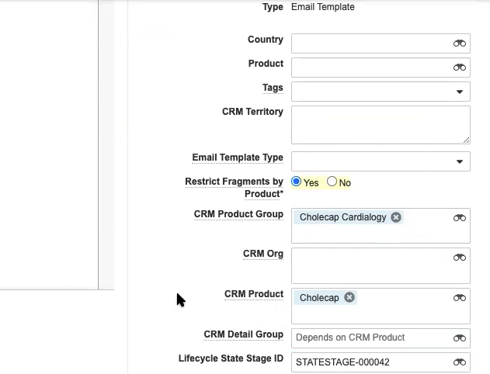490x374 pixels.
Task: Remove the Cholecap Cardialogy tag
Action: [396, 217]
